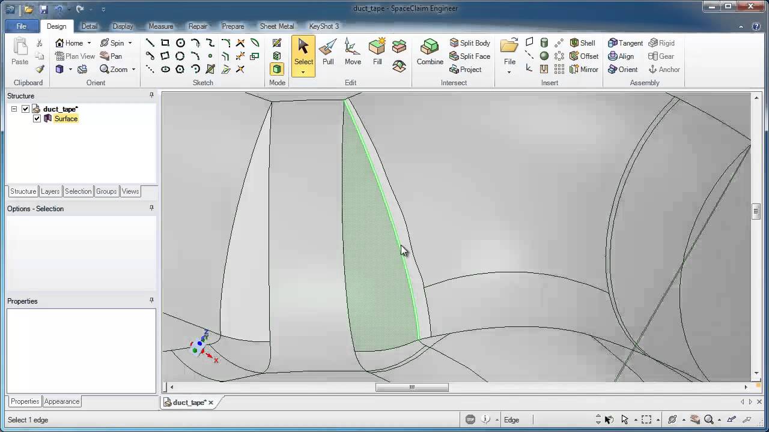Click the Paste button
The height and width of the screenshot is (432, 769).
(20, 52)
